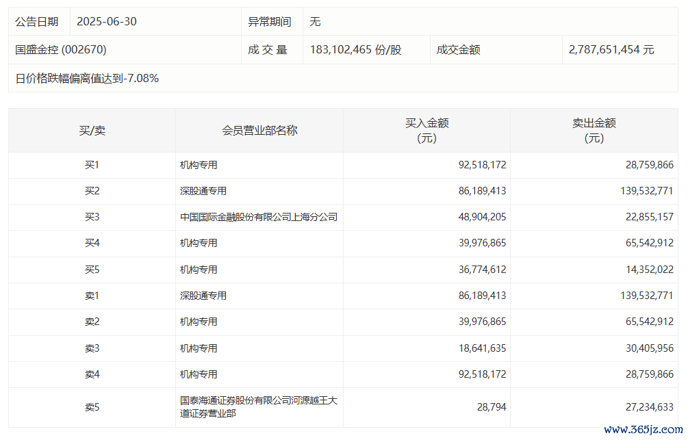Click the 买/卖 column header

(92, 130)
